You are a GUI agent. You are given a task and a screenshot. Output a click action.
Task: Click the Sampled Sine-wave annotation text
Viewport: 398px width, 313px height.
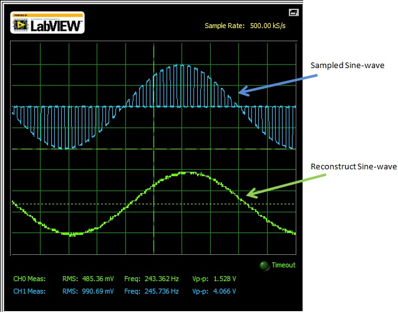[346, 66]
